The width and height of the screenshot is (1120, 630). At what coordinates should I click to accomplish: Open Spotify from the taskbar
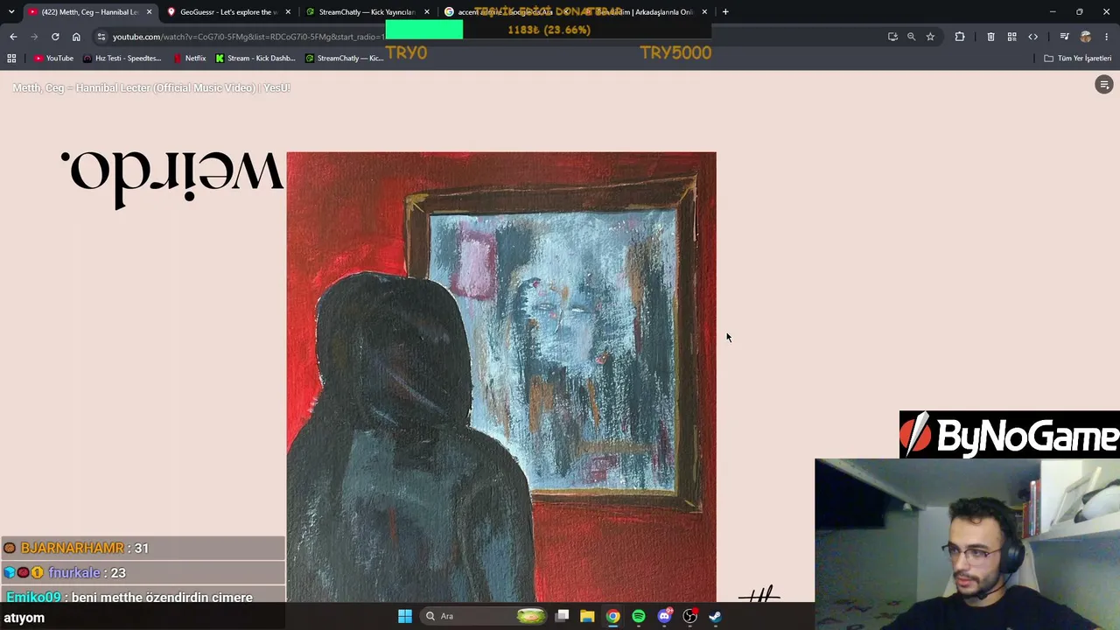[x=639, y=616]
